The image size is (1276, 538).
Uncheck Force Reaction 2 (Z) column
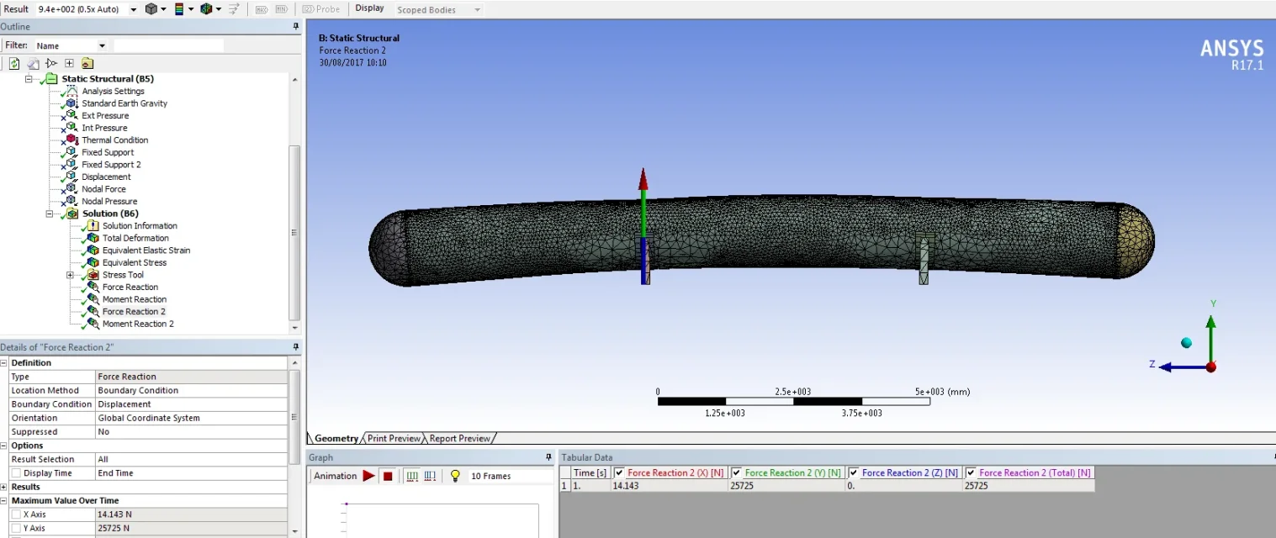(854, 473)
